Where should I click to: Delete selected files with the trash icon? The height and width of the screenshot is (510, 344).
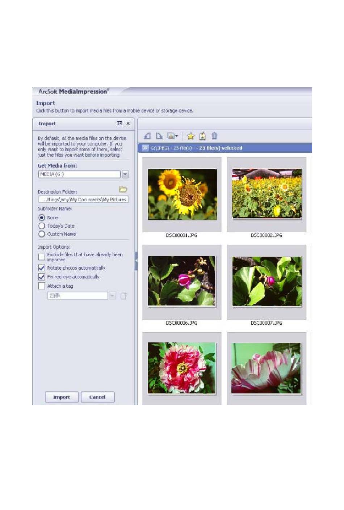click(214, 136)
